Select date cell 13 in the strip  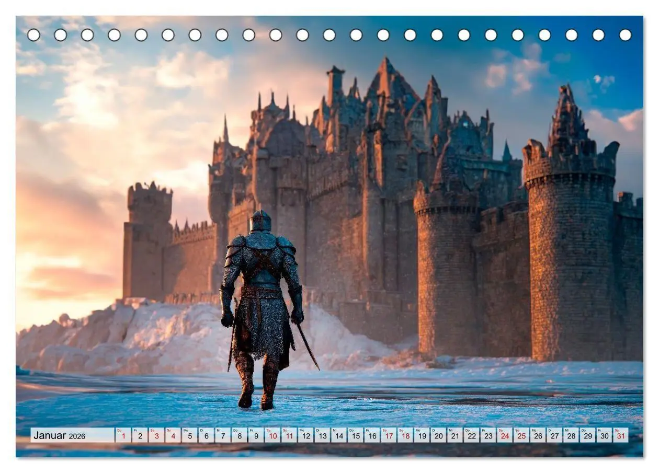(322, 435)
